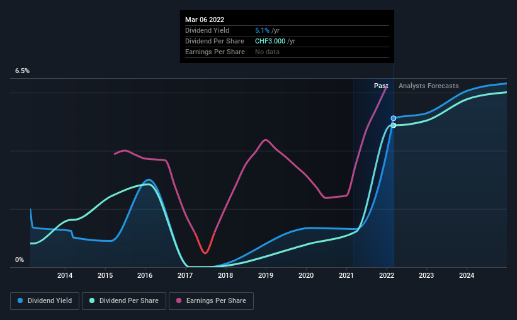Click the 2016 x-axis label
The height and width of the screenshot is (320, 517).
tap(145, 275)
